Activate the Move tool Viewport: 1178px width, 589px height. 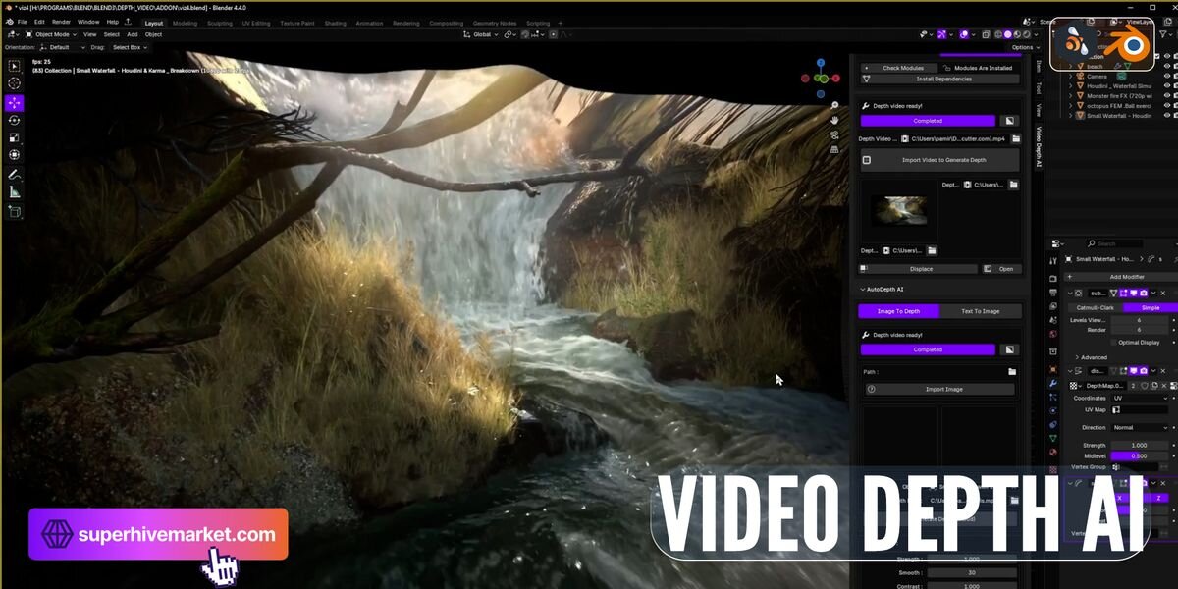point(15,103)
